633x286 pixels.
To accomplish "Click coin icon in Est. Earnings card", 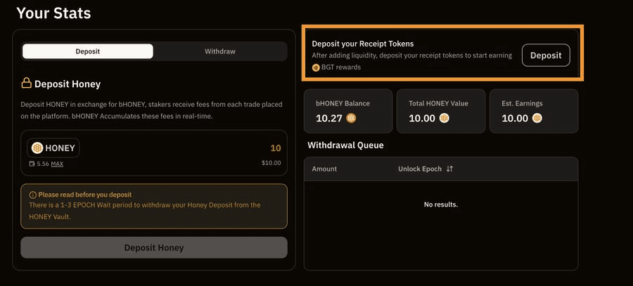I will coord(537,118).
